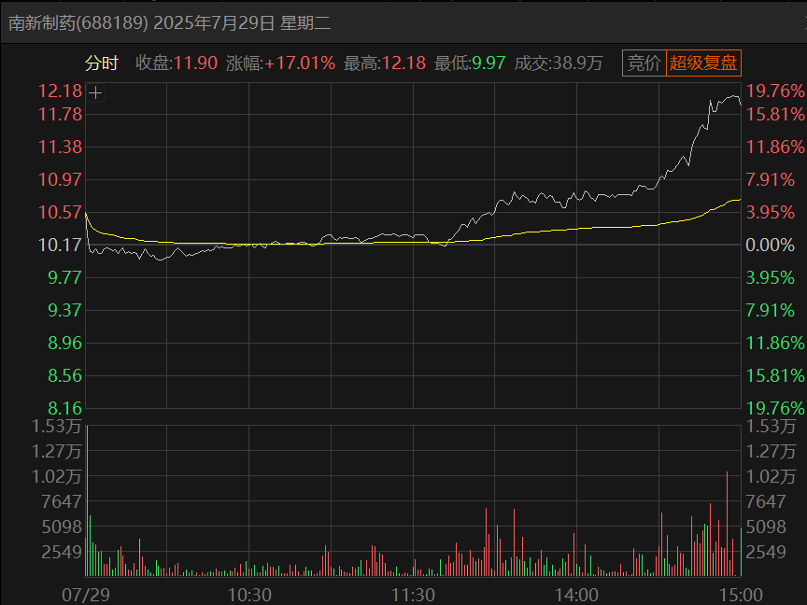
Task: Click the 9.77 price axis label
Action: point(64,278)
